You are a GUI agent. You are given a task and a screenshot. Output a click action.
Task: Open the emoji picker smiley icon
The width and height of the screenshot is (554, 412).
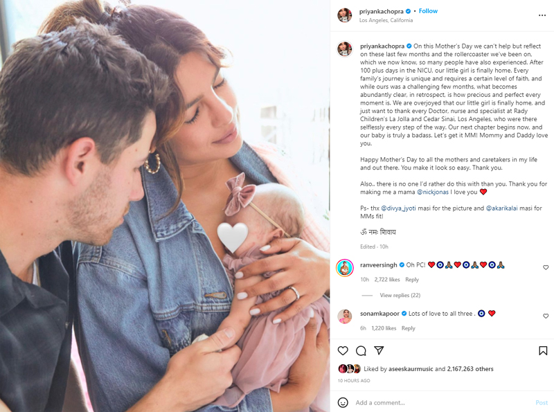coord(343,402)
